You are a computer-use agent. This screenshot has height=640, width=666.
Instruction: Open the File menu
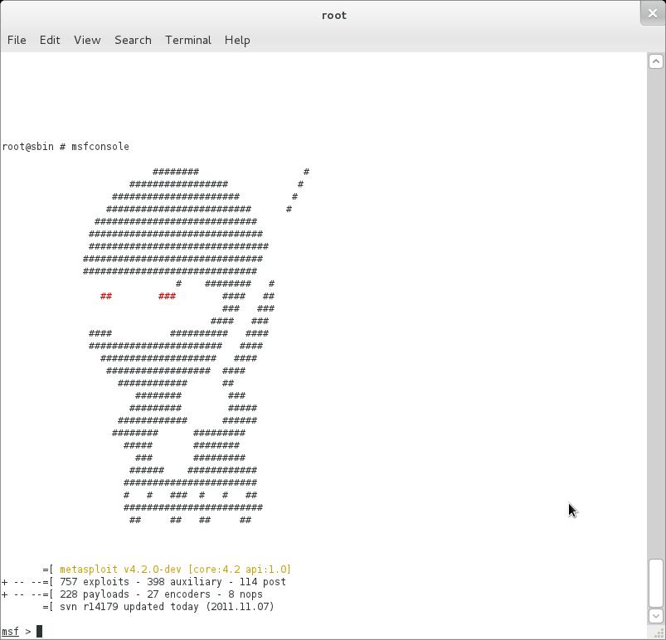(x=17, y=40)
